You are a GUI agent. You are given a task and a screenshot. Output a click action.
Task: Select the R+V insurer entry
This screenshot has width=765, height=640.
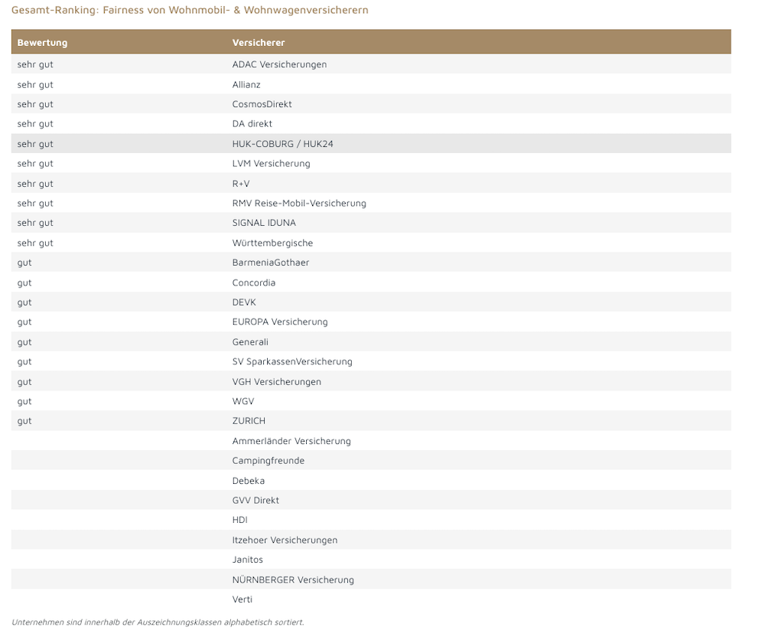click(x=241, y=184)
